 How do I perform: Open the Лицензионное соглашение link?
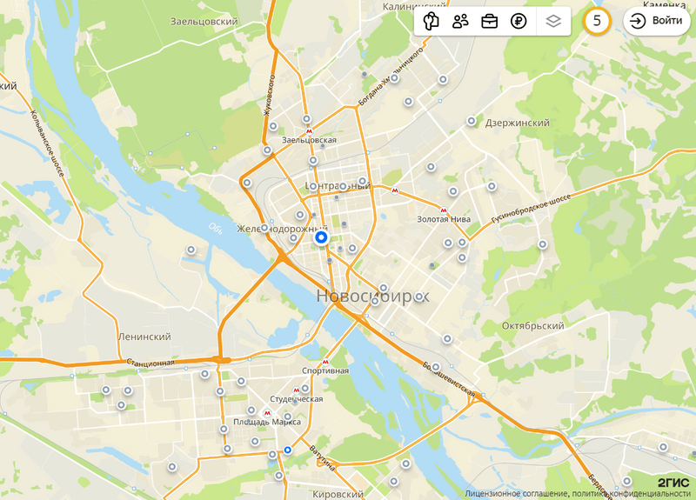tap(516, 494)
